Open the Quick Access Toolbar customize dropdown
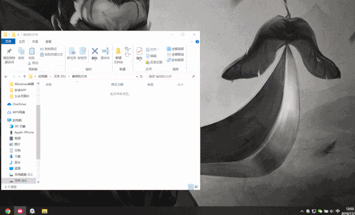The width and height of the screenshot is (355, 215). (18, 34)
